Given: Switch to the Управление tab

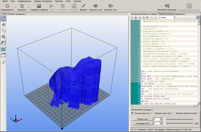Looking at the screenshot, I should click(179, 14).
